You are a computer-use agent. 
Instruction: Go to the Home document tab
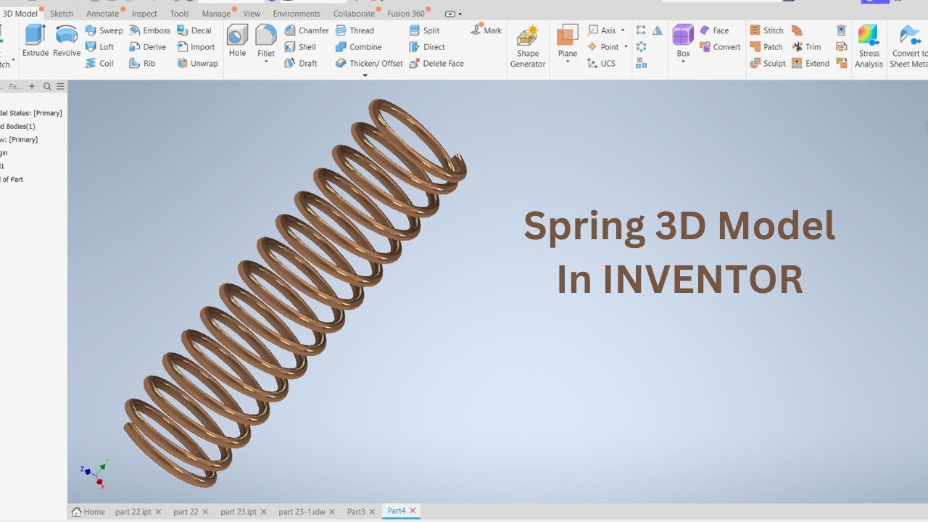point(88,511)
